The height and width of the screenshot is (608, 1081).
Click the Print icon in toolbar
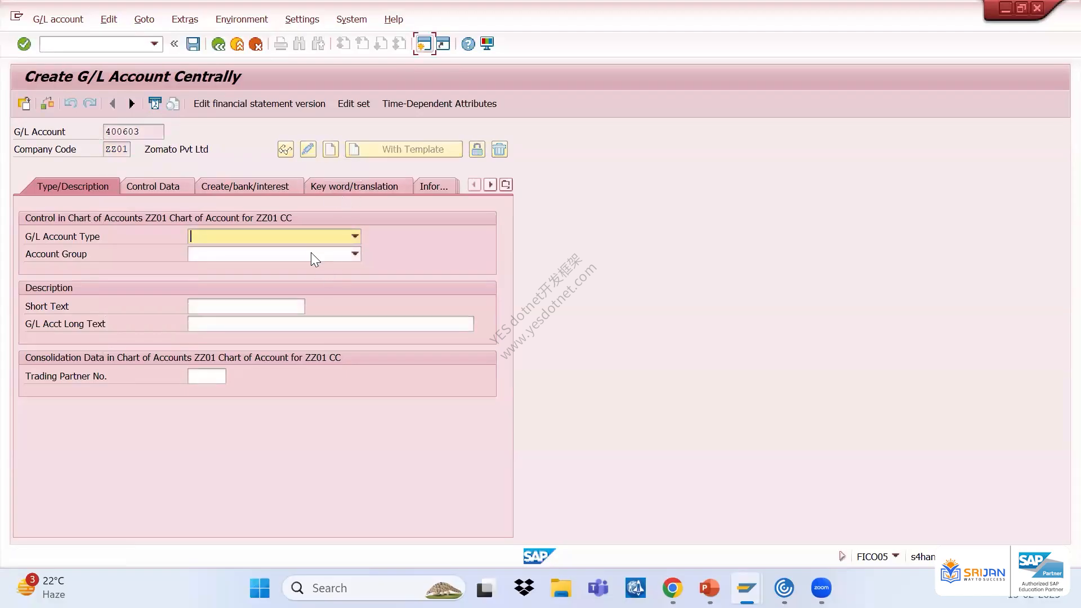tap(280, 44)
